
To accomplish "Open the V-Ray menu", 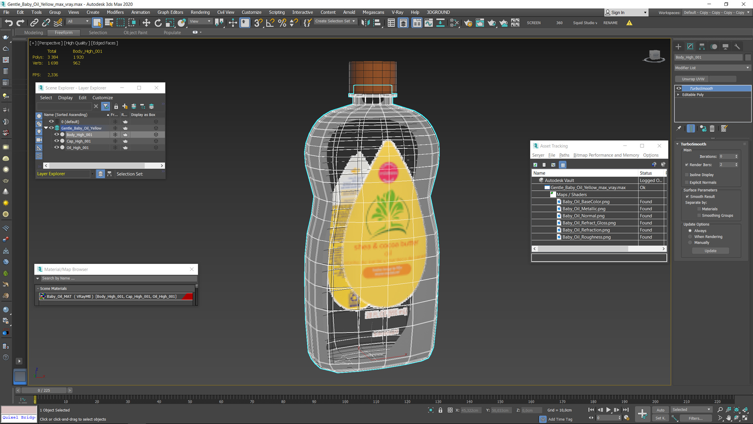I will click(397, 13).
